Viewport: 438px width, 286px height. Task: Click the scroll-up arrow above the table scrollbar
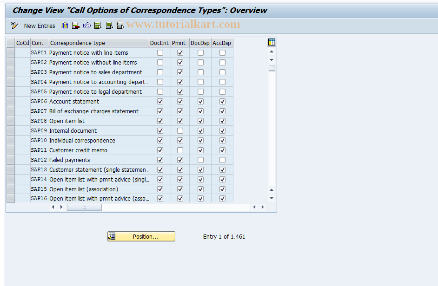pyautogui.click(x=272, y=51)
